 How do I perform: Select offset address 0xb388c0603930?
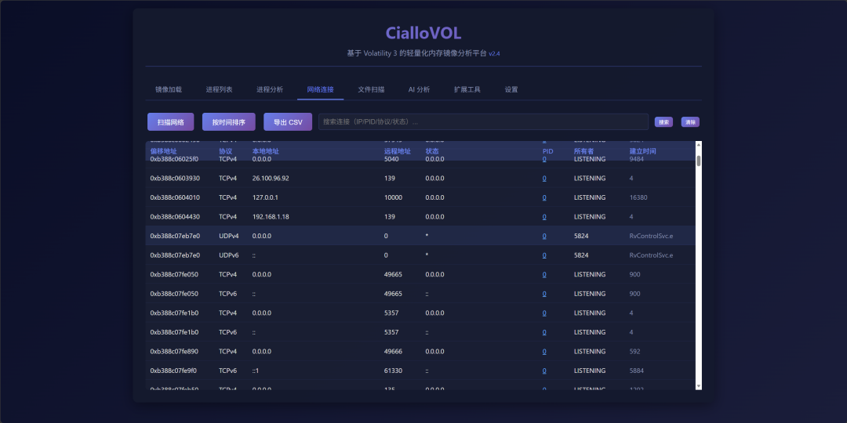pos(175,178)
